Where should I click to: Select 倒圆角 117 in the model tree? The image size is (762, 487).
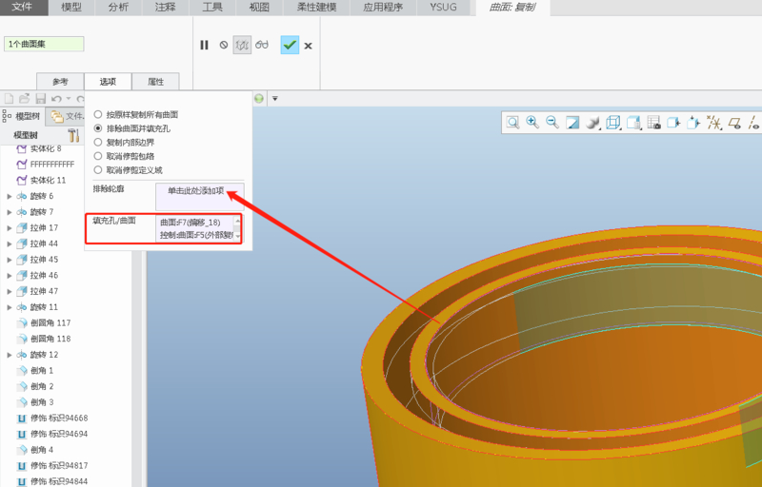(50, 323)
